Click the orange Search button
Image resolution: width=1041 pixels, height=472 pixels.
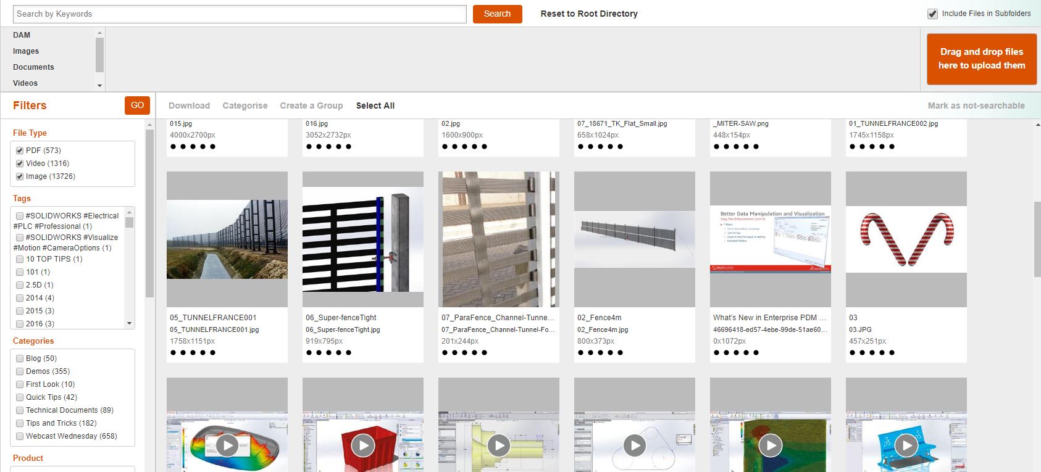click(x=497, y=14)
